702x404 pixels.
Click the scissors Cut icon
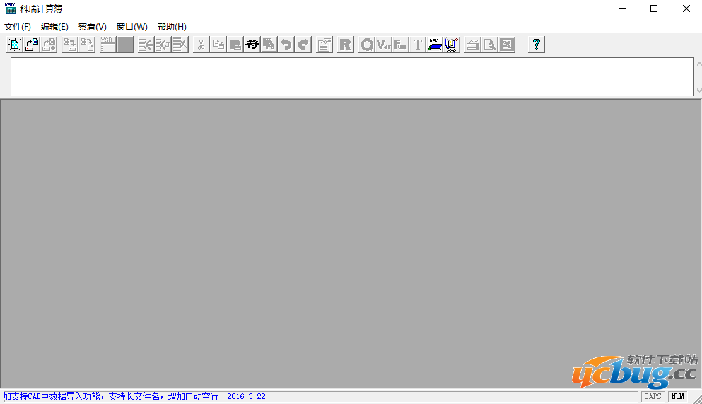coord(201,45)
